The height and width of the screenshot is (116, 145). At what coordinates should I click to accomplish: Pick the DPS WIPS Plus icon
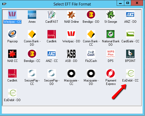click(x=111, y=54)
